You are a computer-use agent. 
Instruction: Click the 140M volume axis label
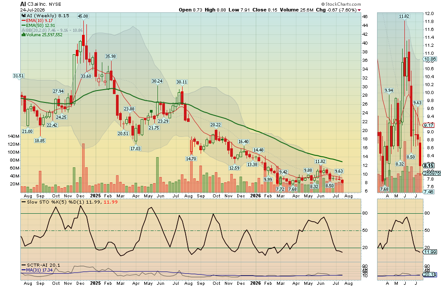click(x=14, y=136)
